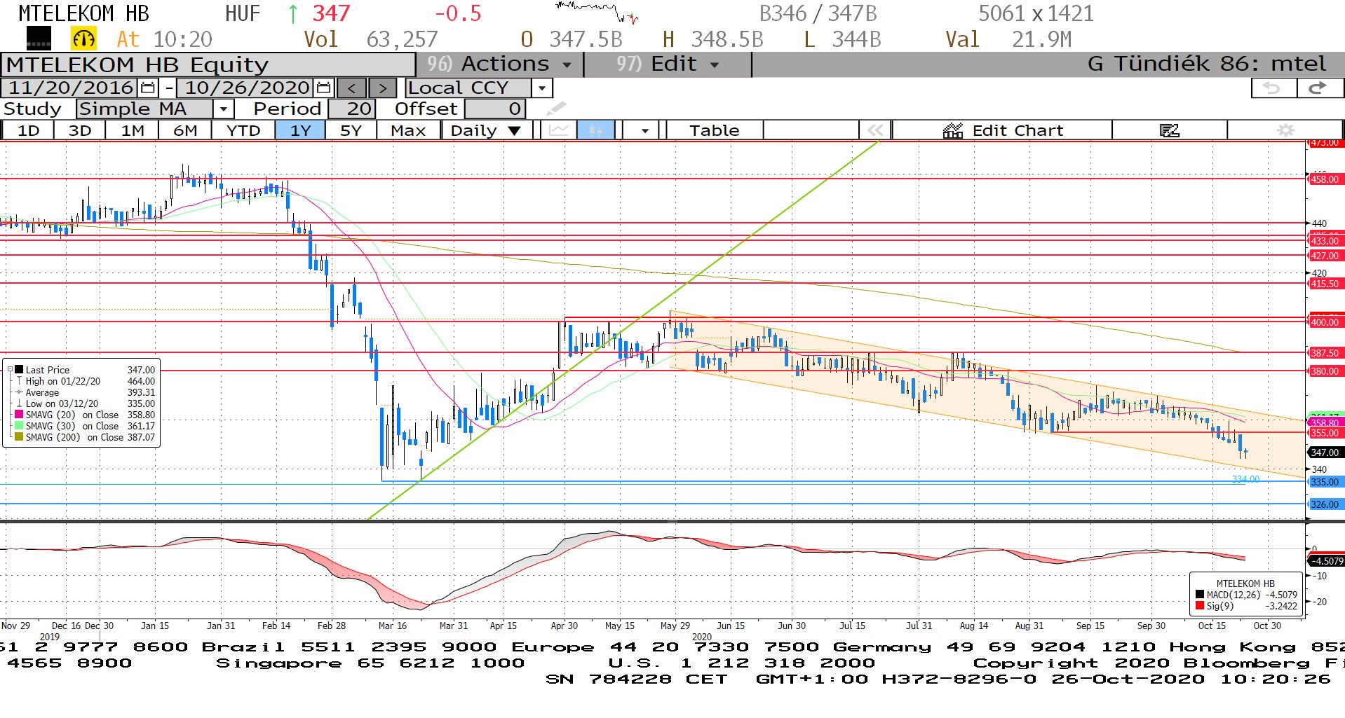
Task: Click the 458.00 red level axis label
Action: [x=1325, y=179]
